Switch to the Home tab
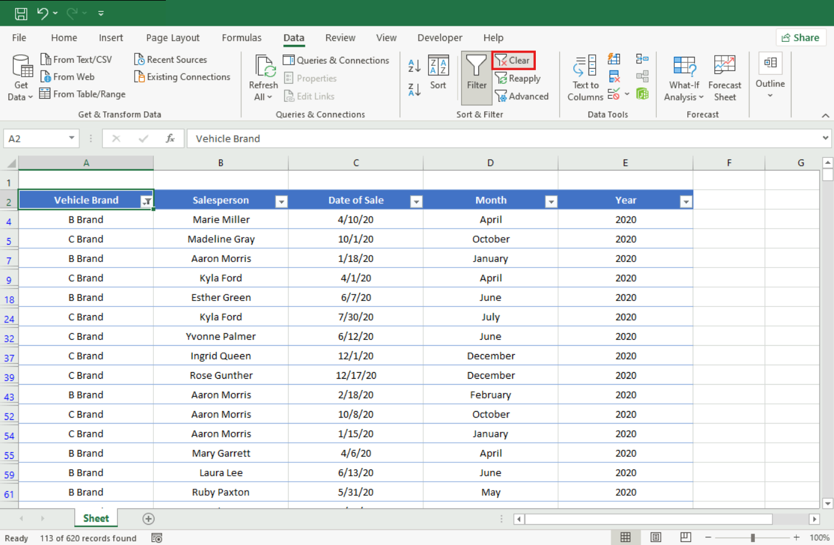 (64, 38)
